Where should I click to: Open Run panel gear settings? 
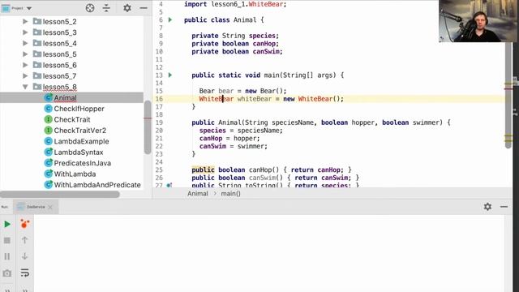point(487,207)
